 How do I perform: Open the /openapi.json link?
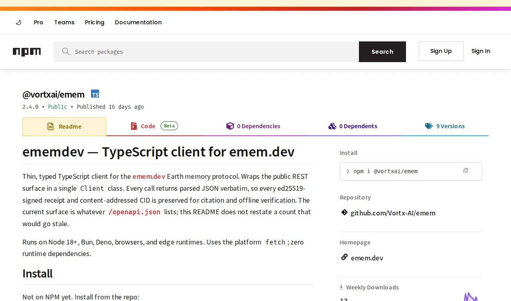[x=135, y=212]
